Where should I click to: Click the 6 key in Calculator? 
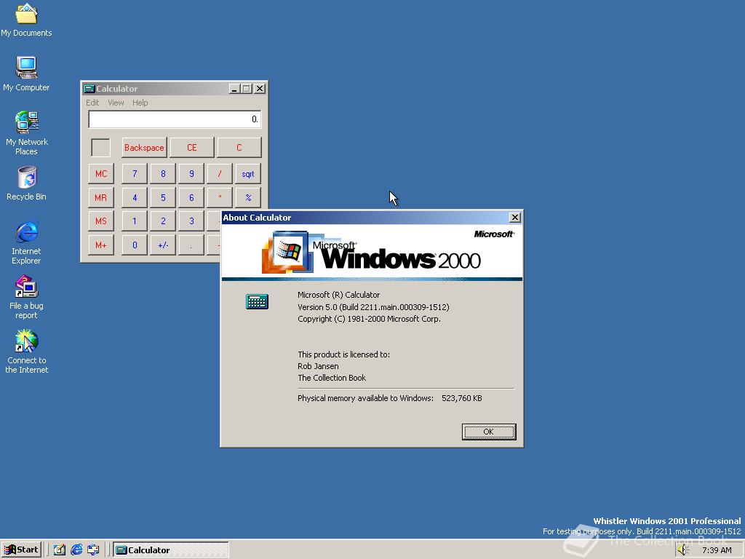(x=191, y=197)
